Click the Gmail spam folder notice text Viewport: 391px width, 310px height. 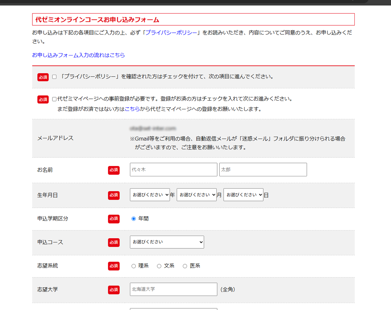click(238, 143)
